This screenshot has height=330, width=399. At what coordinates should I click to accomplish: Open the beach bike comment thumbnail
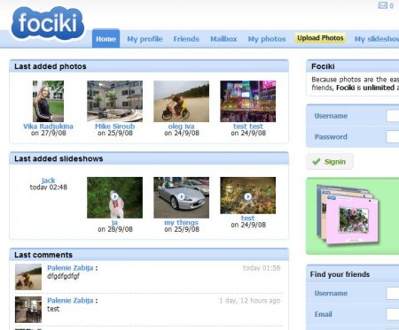28,277
